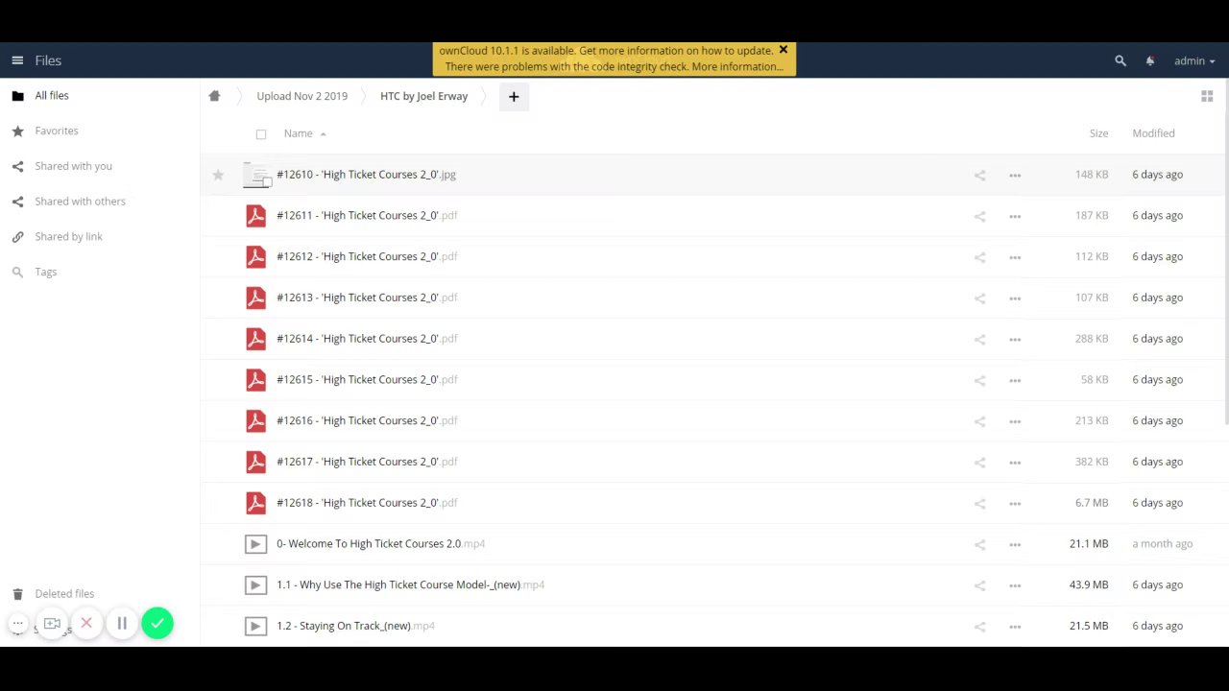1229x691 pixels.
Task: Click video icon of 0- Welcome file
Action: [x=255, y=544]
